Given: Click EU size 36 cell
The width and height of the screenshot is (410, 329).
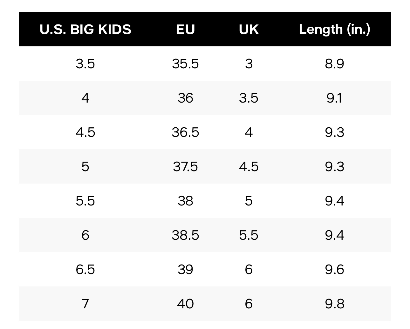Looking at the screenshot, I should [x=185, y=98].
